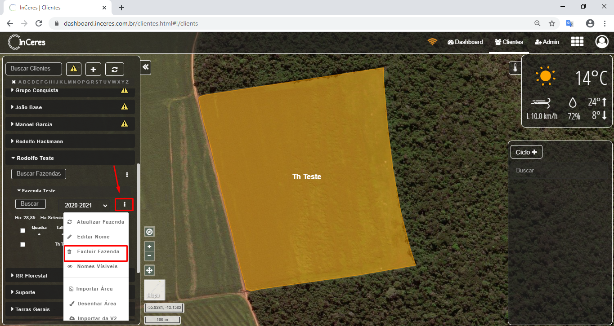This screenshot has width=614, height=326.
Task: Open the Clientes nav tab
Action: pos(509,42)
